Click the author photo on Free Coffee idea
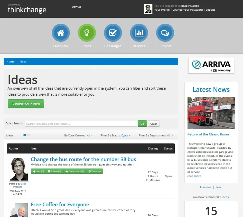Image resolution: width=243 pixels, height=217 pixels. coord(19,209)
